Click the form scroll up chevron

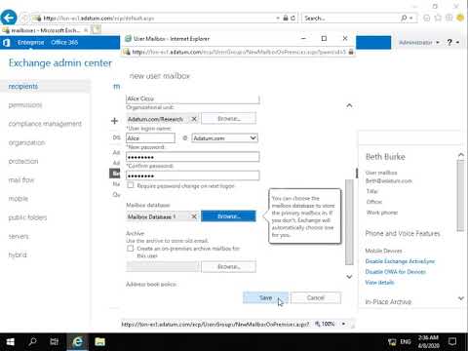pos(349,105)
